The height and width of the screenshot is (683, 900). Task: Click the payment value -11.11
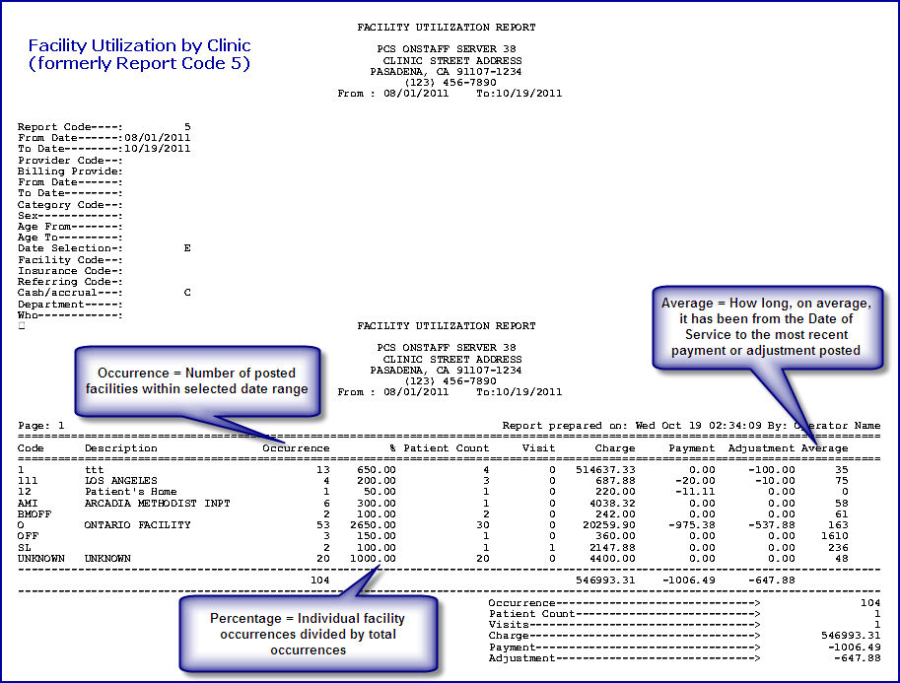[x=696, y=492]
